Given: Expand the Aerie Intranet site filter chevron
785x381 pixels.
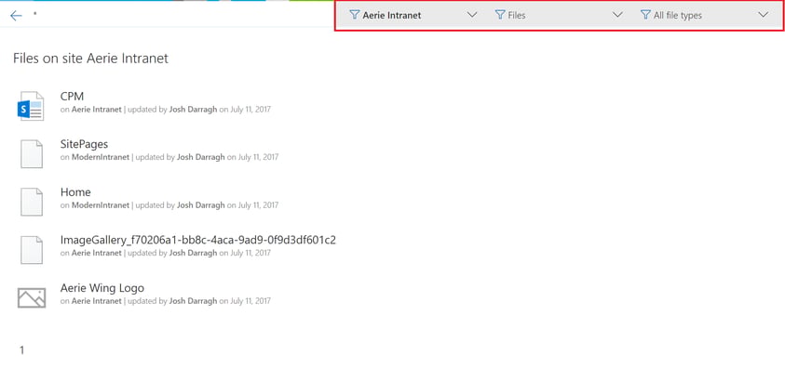Looking at the screenshot, I should [471, 15].
